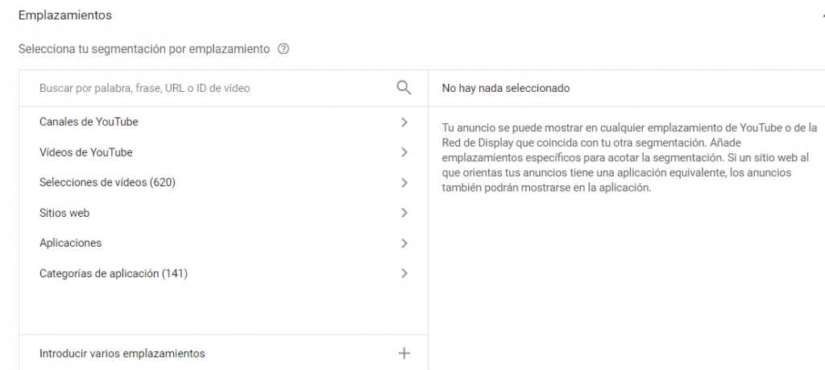Open the placement targeting help icon
Screen dimensions: 825x370
[284, 49]
